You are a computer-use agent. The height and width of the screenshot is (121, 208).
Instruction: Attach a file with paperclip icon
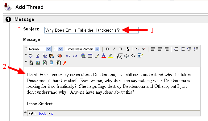point(31,63)
